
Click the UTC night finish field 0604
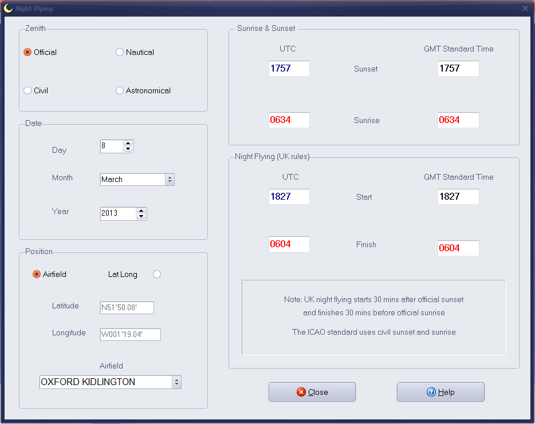(289, 244)
